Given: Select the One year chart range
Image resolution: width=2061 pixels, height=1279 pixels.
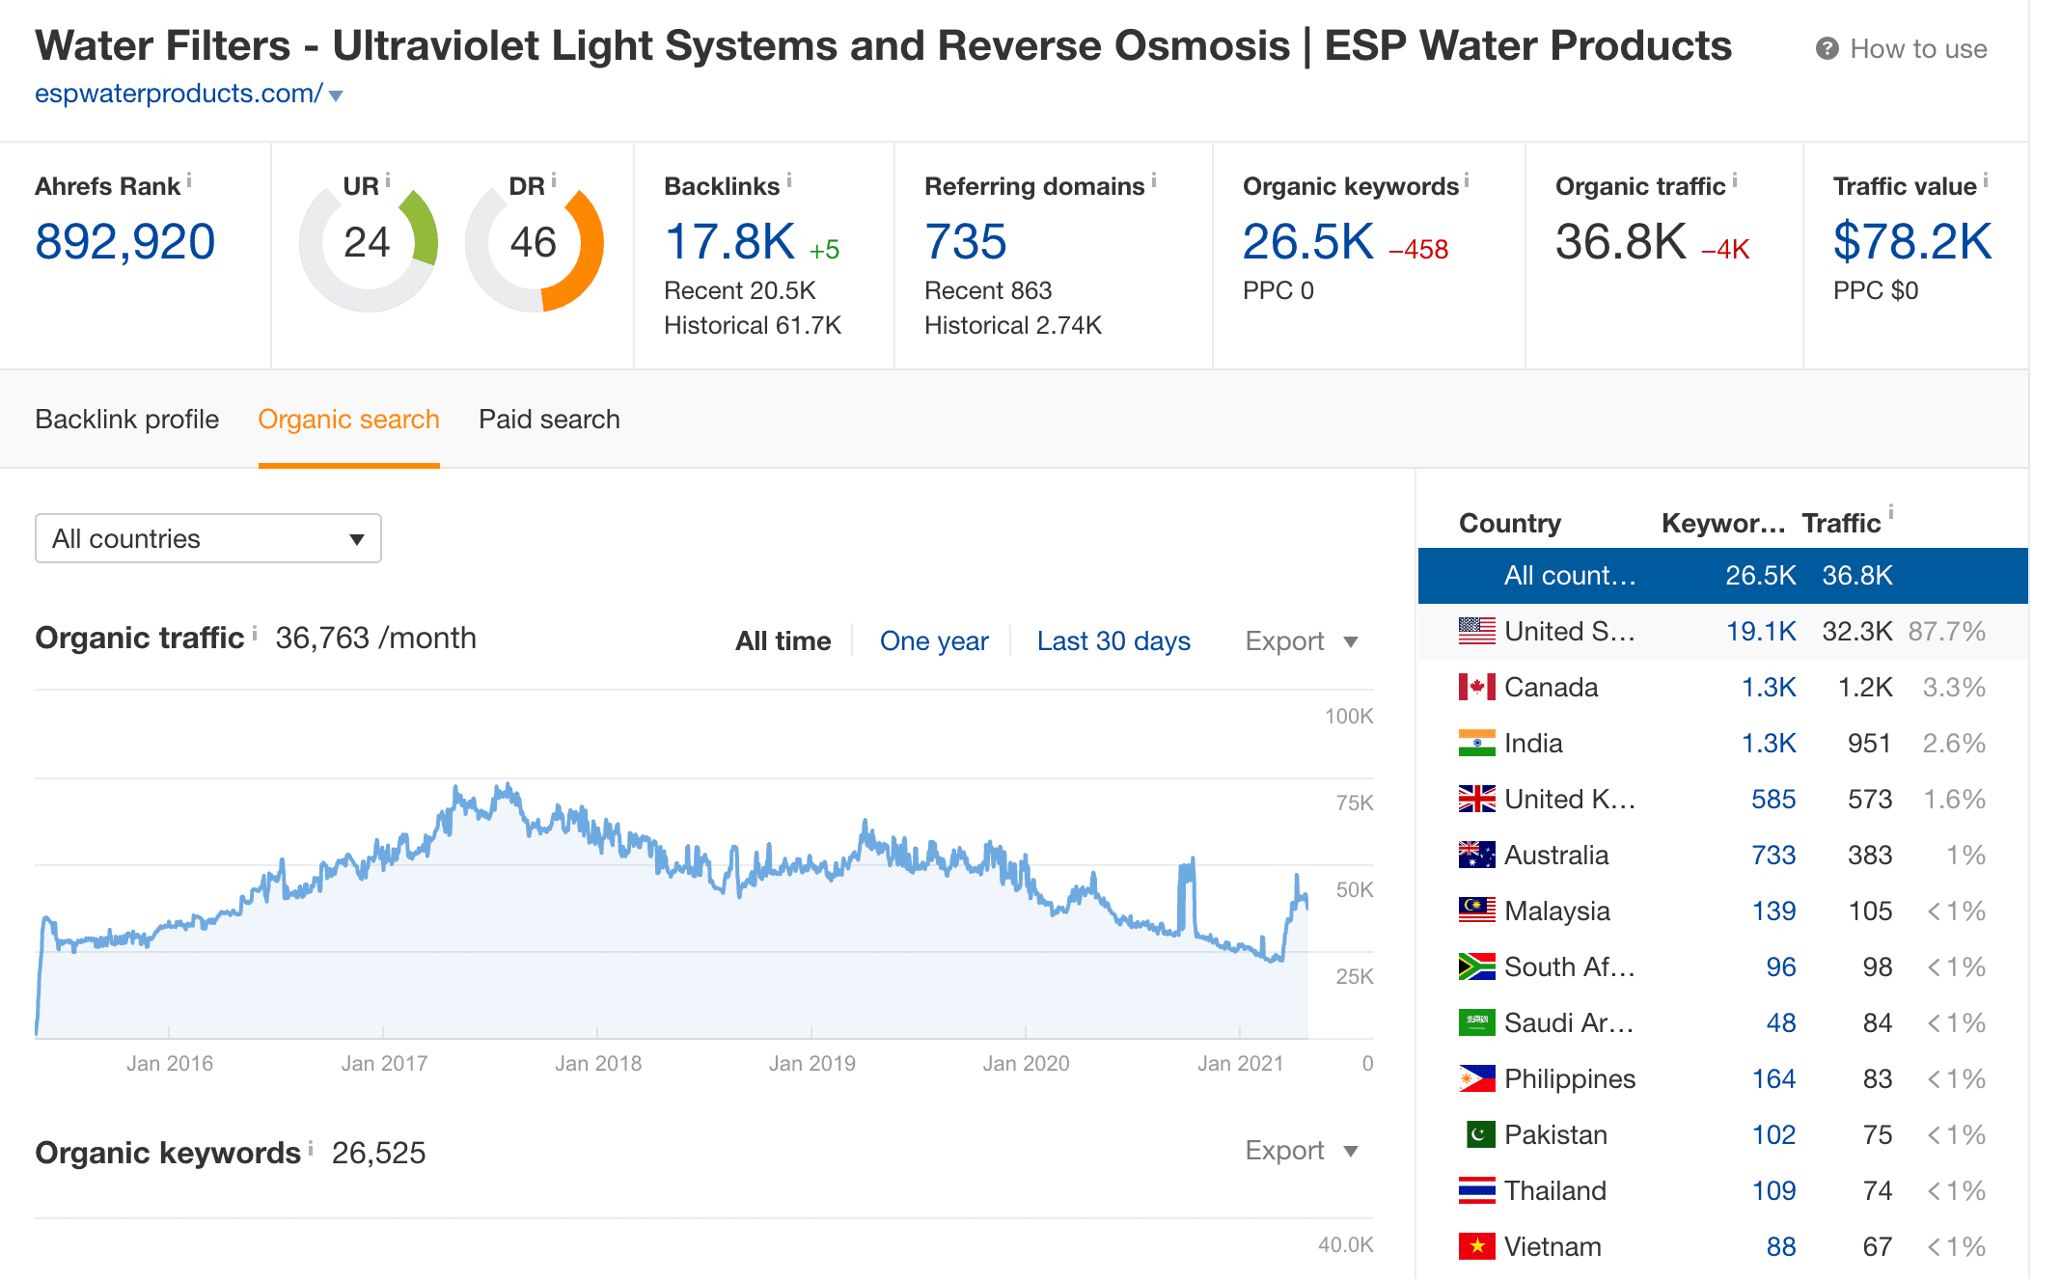Looking at the screenshot, I should (x=934, y=640).
